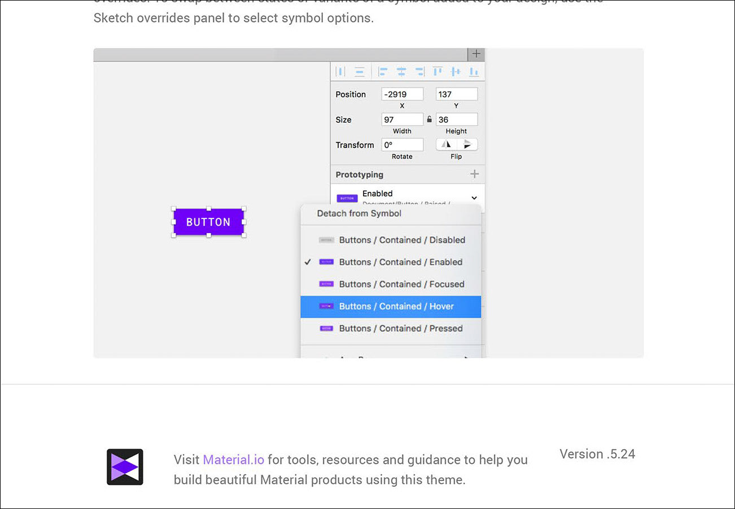Flip the layer vertically
The width and height of the screenshot is (735, 509).
[x=467, y=144]
